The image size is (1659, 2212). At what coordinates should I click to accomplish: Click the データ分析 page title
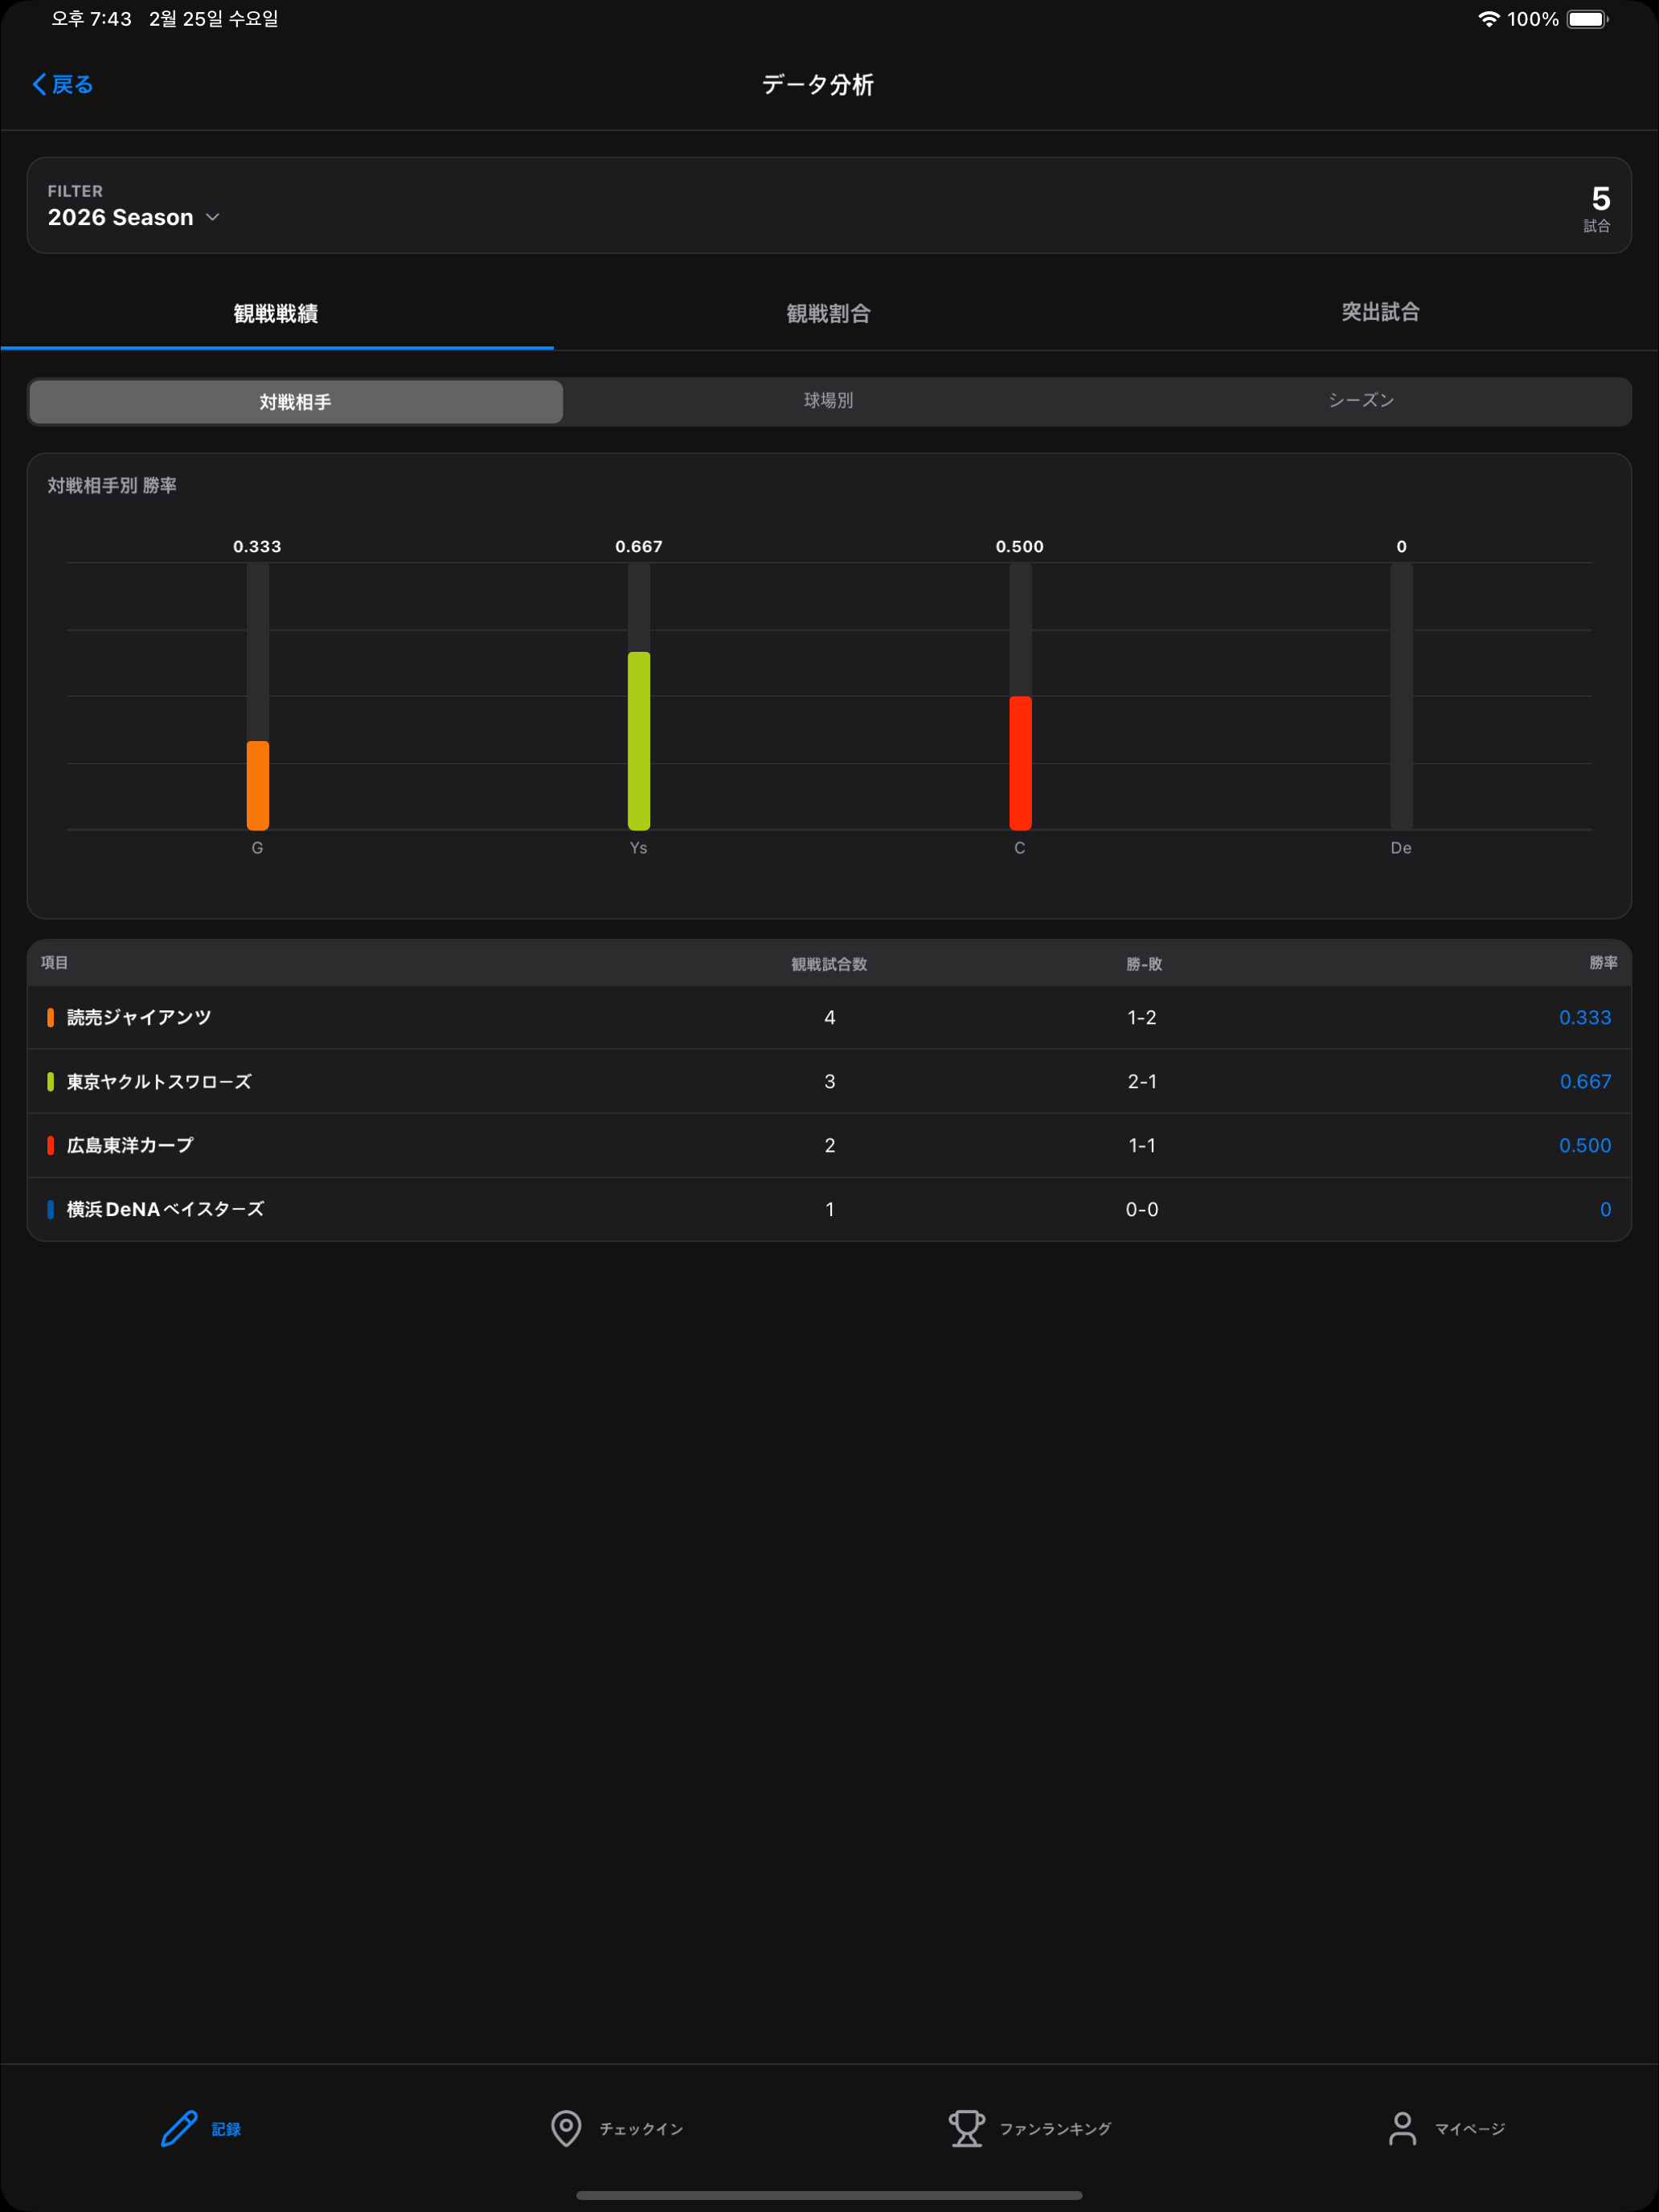point(818,85)
